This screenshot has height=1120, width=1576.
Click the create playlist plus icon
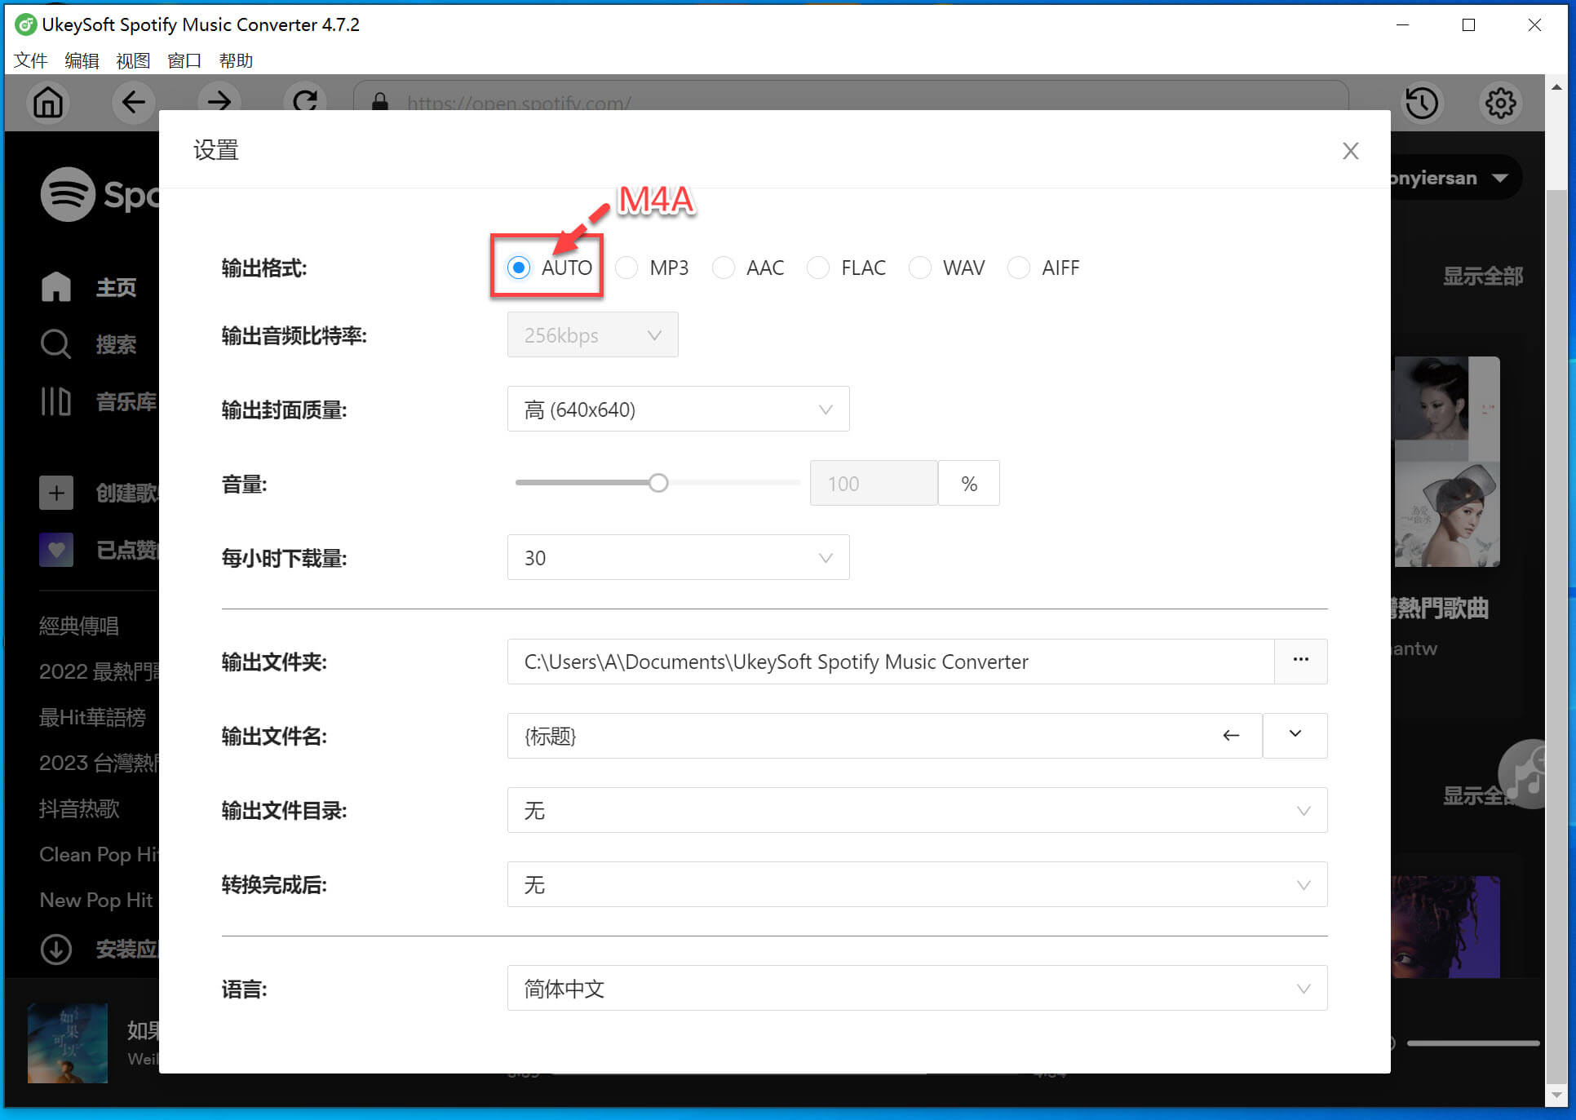click(x=56, y=492)
